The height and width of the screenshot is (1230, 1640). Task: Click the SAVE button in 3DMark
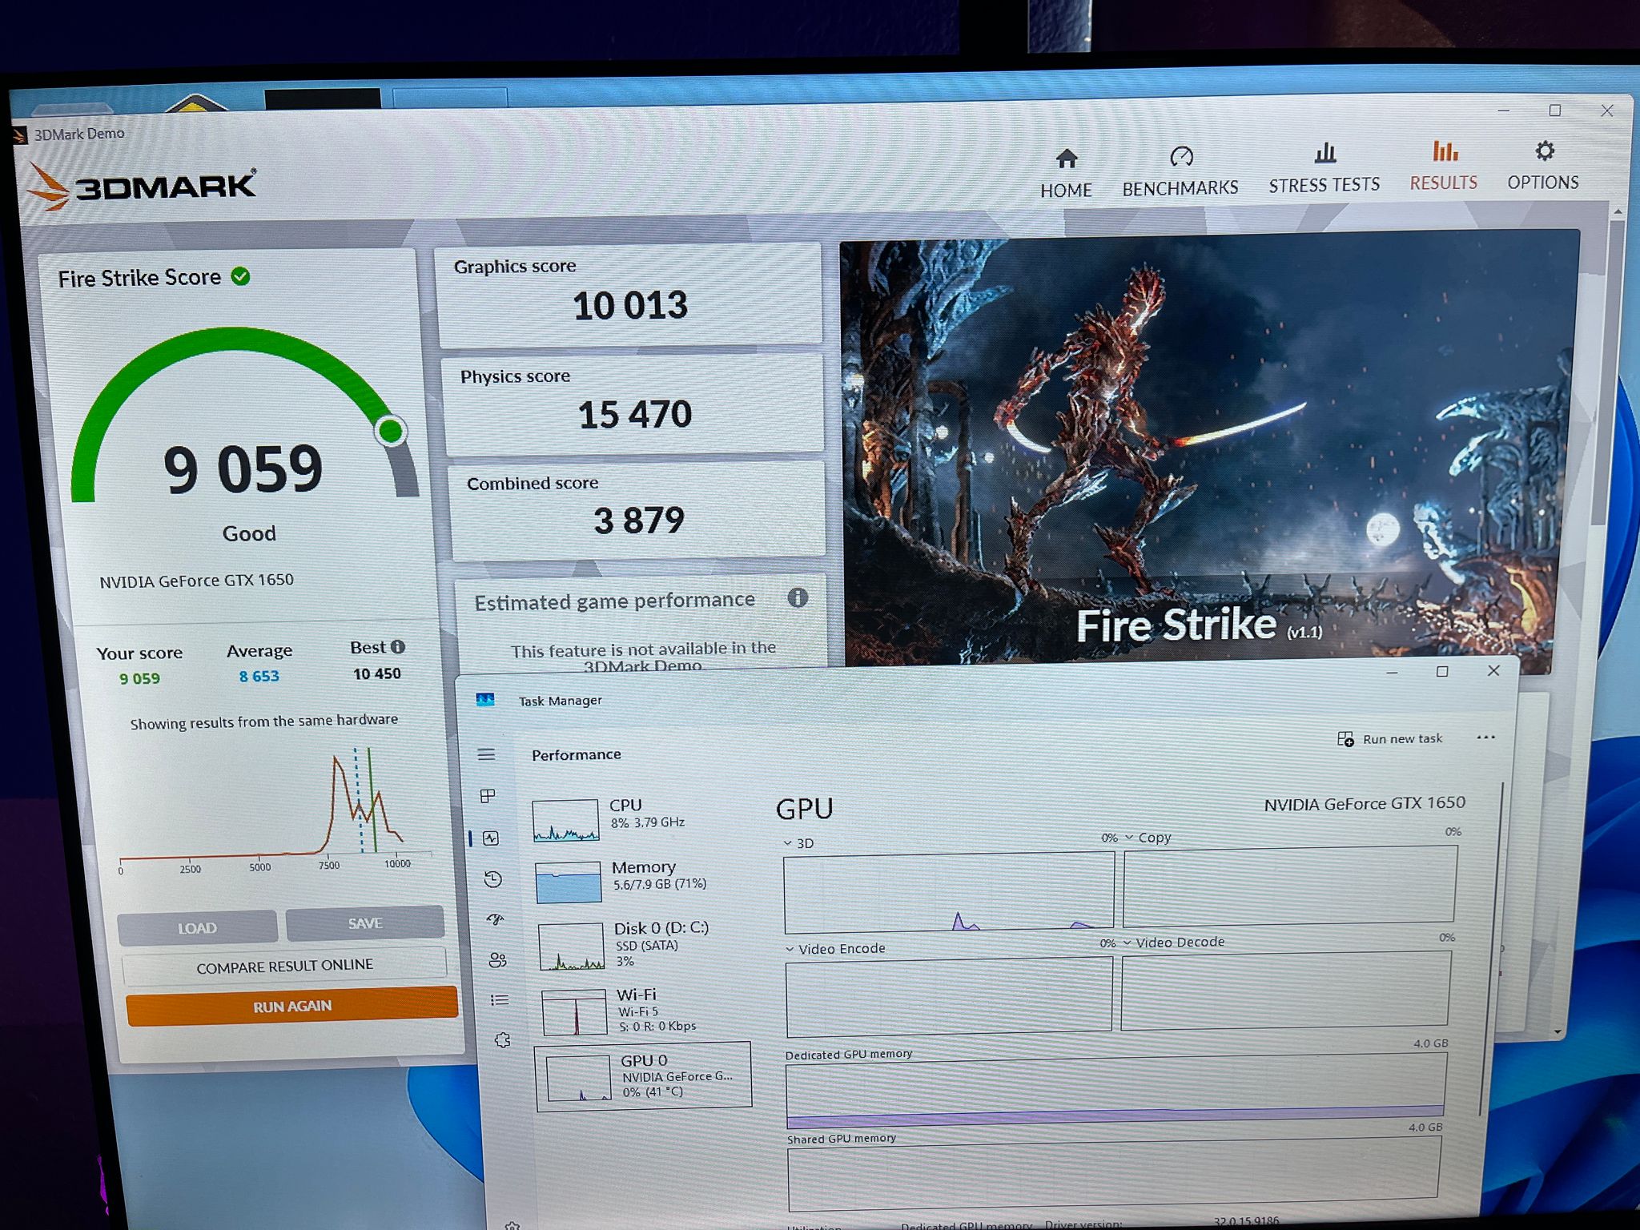365,922
